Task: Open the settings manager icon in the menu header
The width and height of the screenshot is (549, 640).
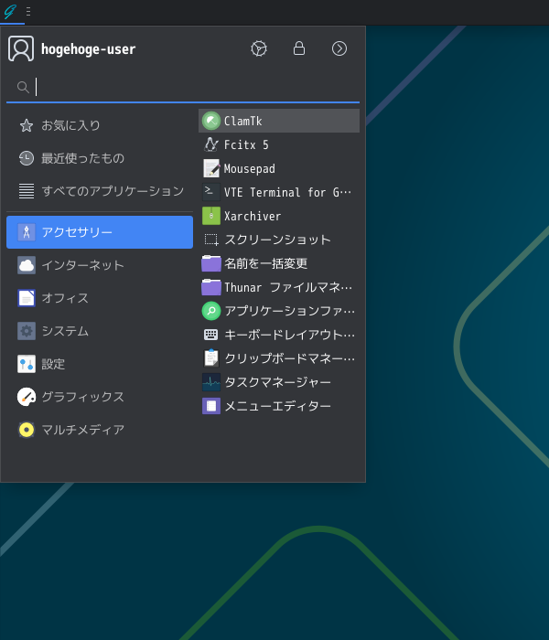Action: [x=259, y=48]
